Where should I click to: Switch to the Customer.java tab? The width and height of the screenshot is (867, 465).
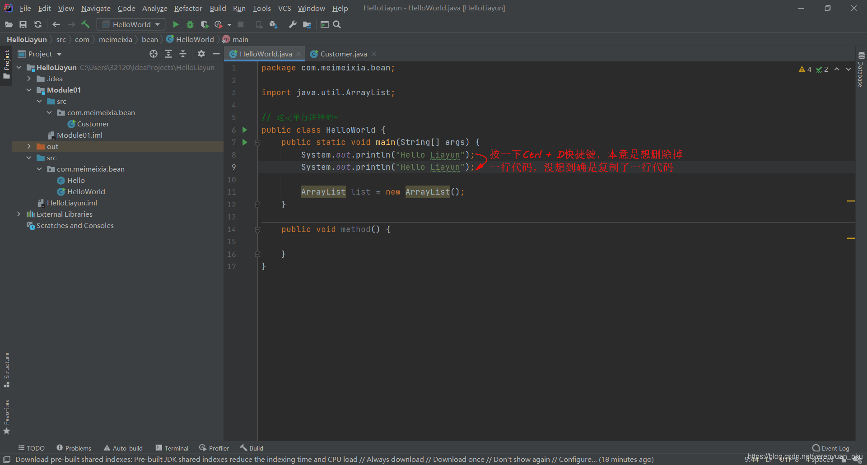(343, 54)
